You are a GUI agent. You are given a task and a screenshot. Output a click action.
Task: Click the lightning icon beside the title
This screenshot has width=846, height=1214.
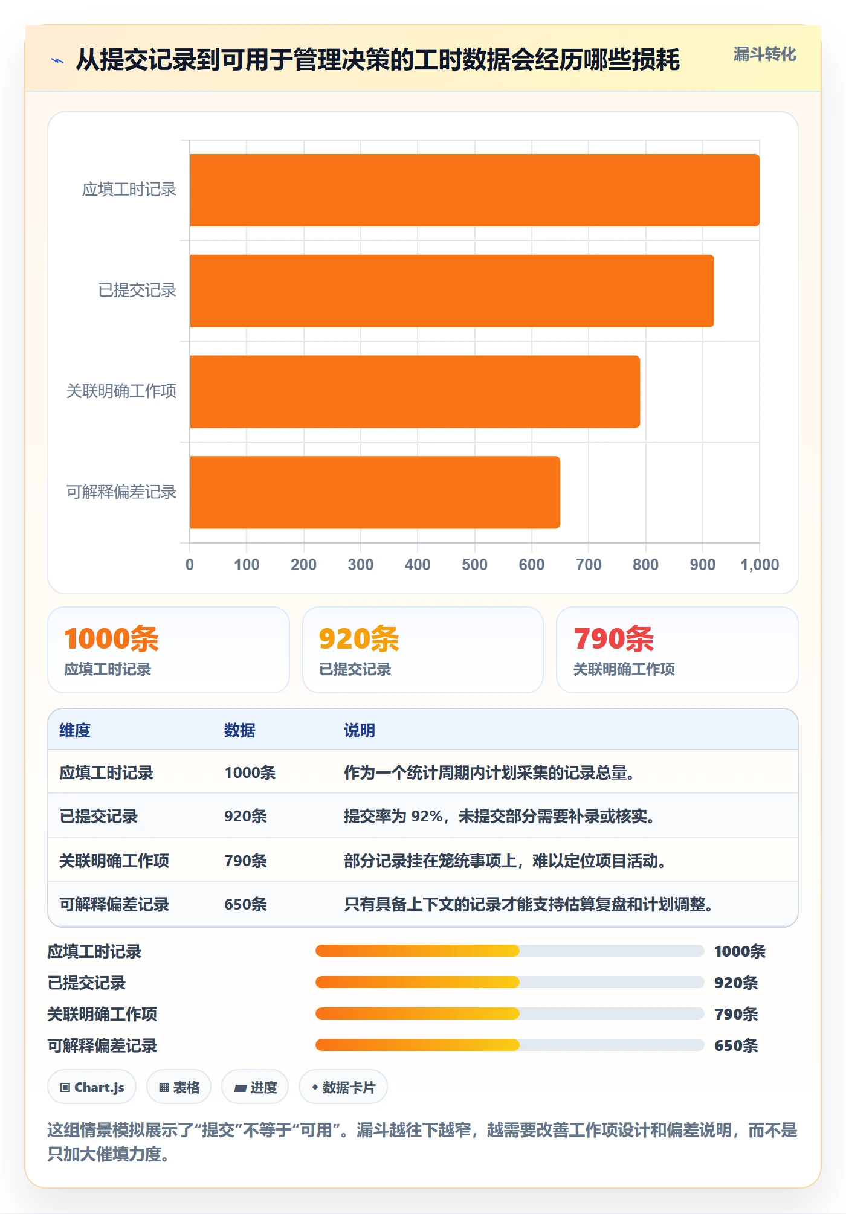(57, 60)
